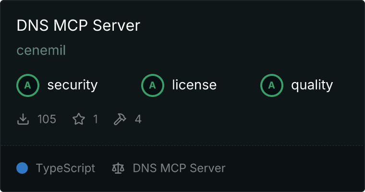Click the quality grade A badge
Viewport: 365px width, 192px height.
point(272,85)
